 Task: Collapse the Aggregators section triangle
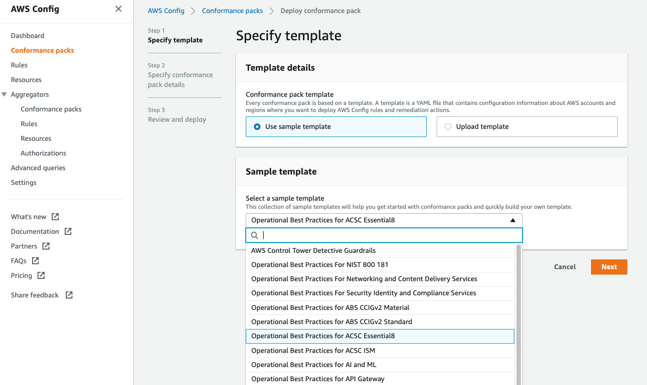[4, 95]
